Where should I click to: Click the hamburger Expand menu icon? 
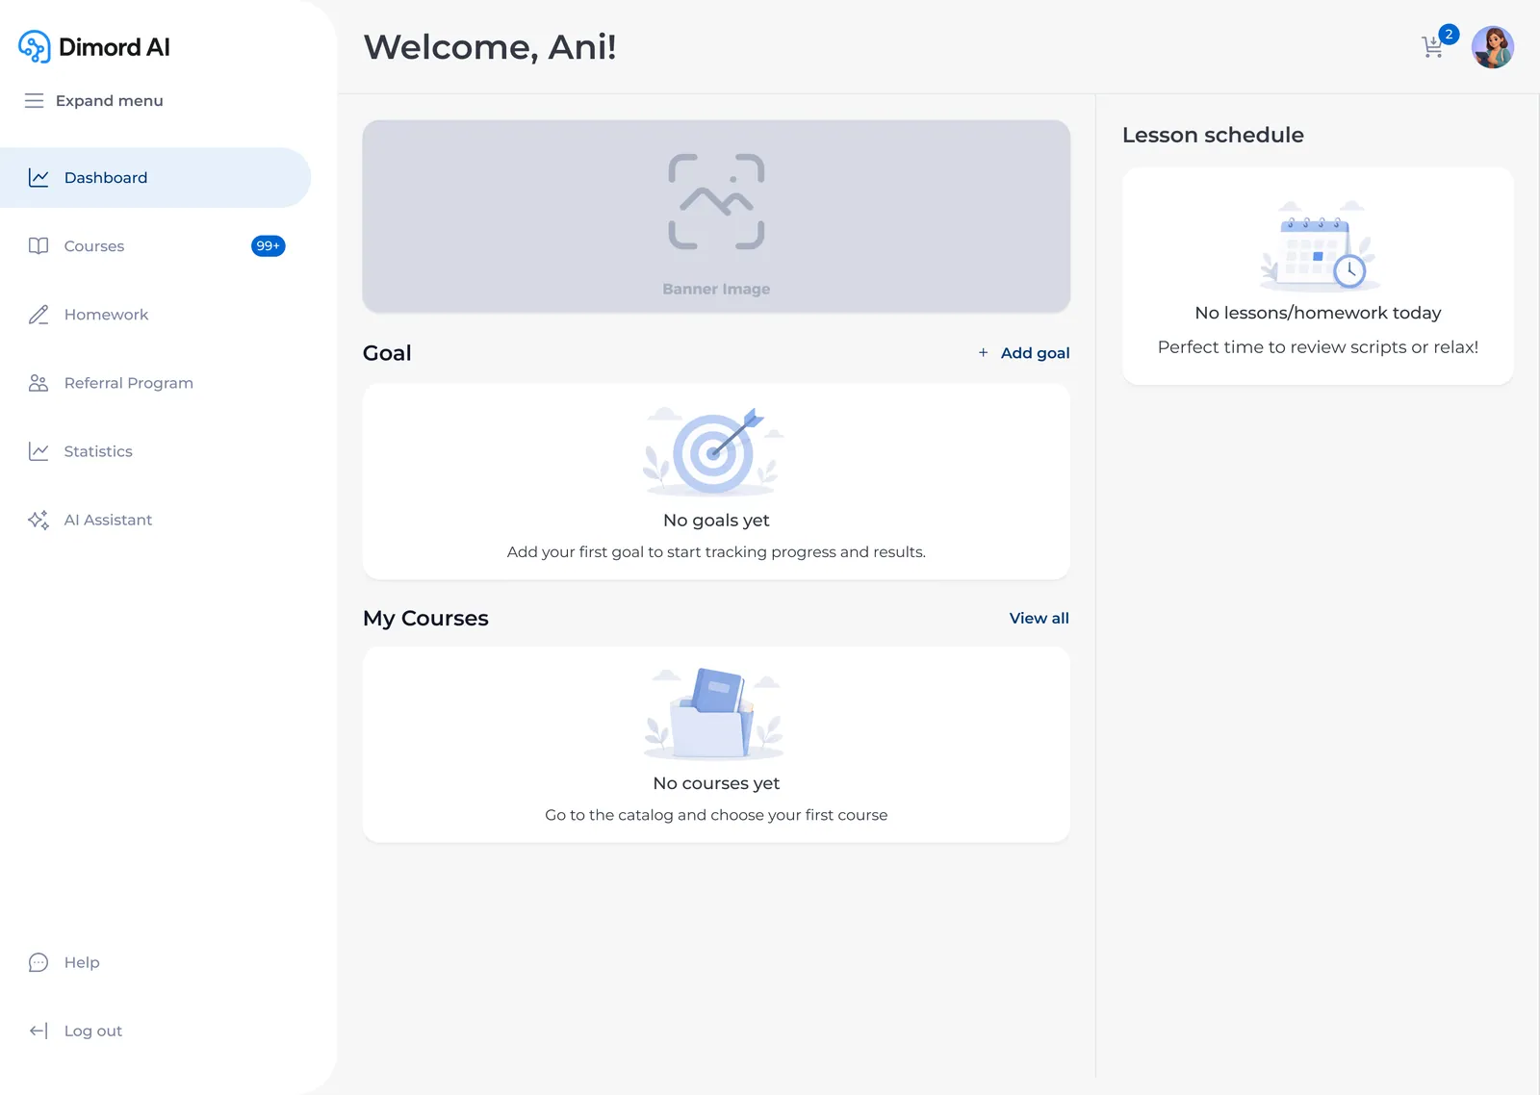(35, 101)
